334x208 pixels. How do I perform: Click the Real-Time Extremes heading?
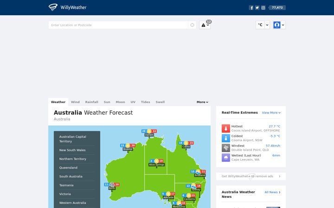click(240, 113)
